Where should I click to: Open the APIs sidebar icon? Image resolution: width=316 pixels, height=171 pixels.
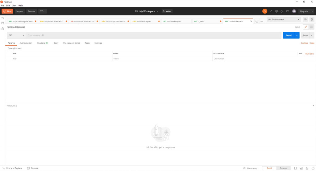click(x=2, y=29)
